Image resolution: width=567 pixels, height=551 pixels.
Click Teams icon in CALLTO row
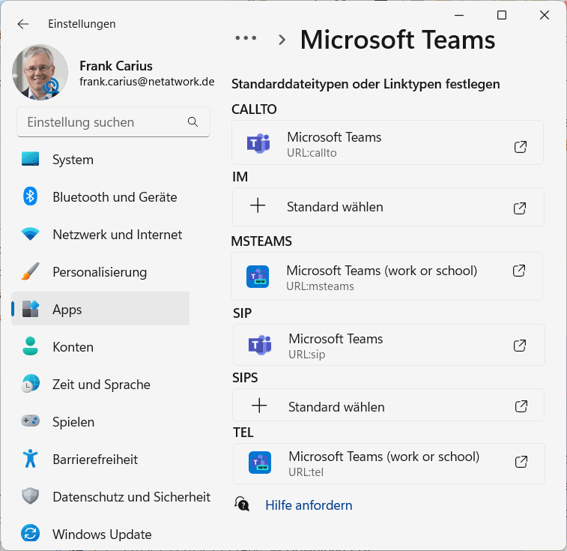click(x=258, y=143)
